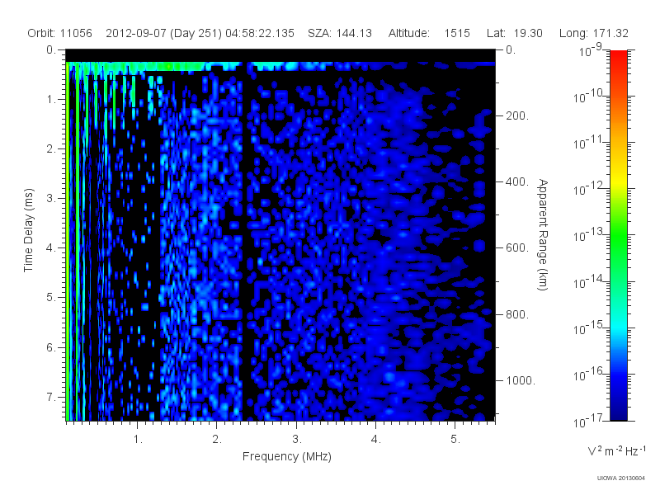Click the 0. tick on the time delay axis
This screenshot has width=660, height=495.
(51, 49)
